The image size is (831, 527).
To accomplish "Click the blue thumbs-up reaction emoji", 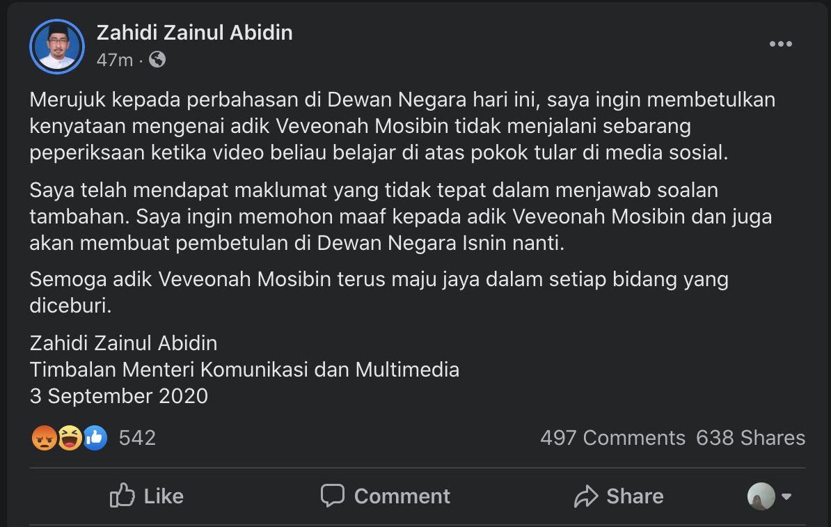I will (x=95, y=438).
